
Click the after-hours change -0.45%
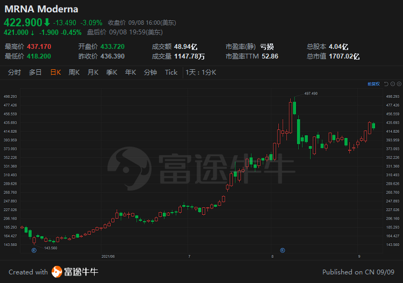(x=71, y=32)
